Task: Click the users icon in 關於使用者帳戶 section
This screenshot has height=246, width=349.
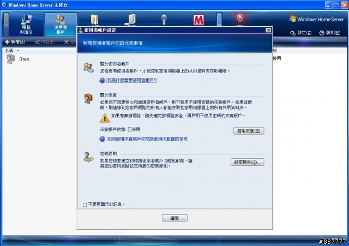Action: pyautogui.click(x=88, y=68)
